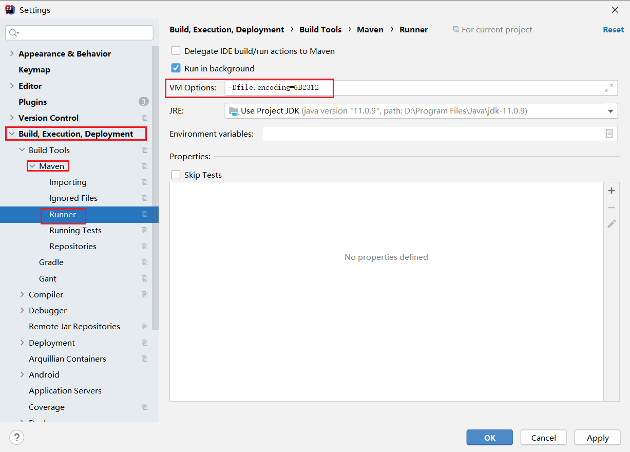Collapse the Build Tools arrow

[22, 150]
